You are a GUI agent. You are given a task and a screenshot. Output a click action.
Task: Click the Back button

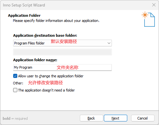(91, 118)
